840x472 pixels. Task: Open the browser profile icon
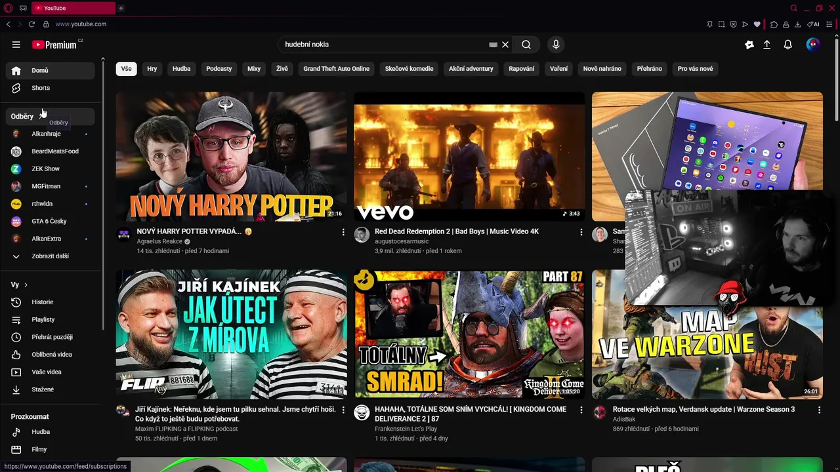click(x=786, y=24)
